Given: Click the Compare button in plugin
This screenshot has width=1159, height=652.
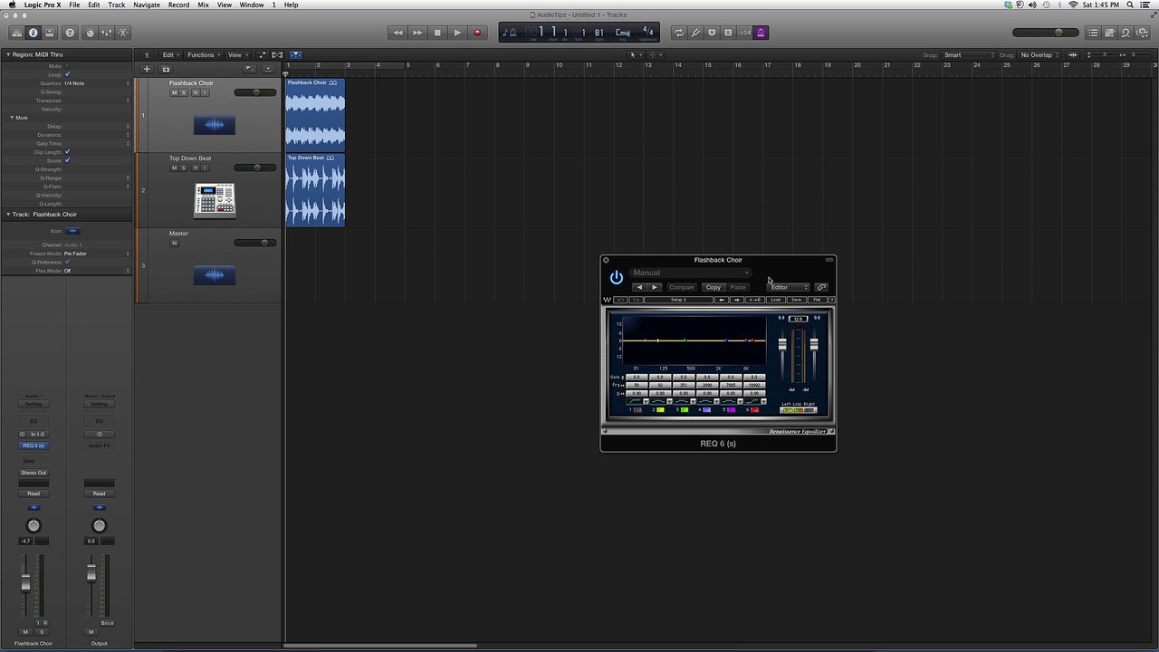Looking at the screenshot, I should (x=682, y=287).
